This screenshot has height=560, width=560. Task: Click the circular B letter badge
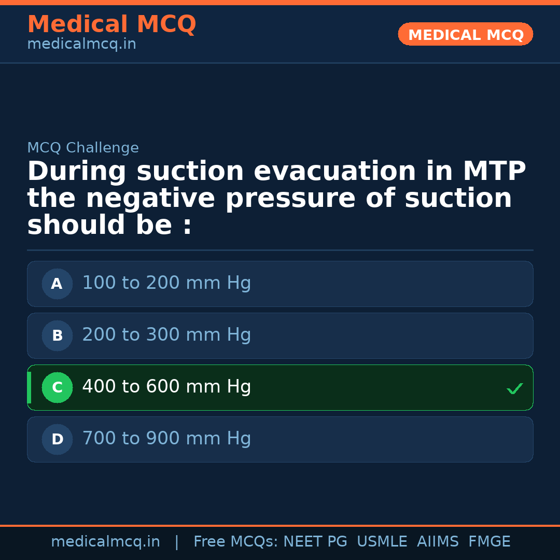(x=57, y=335)
